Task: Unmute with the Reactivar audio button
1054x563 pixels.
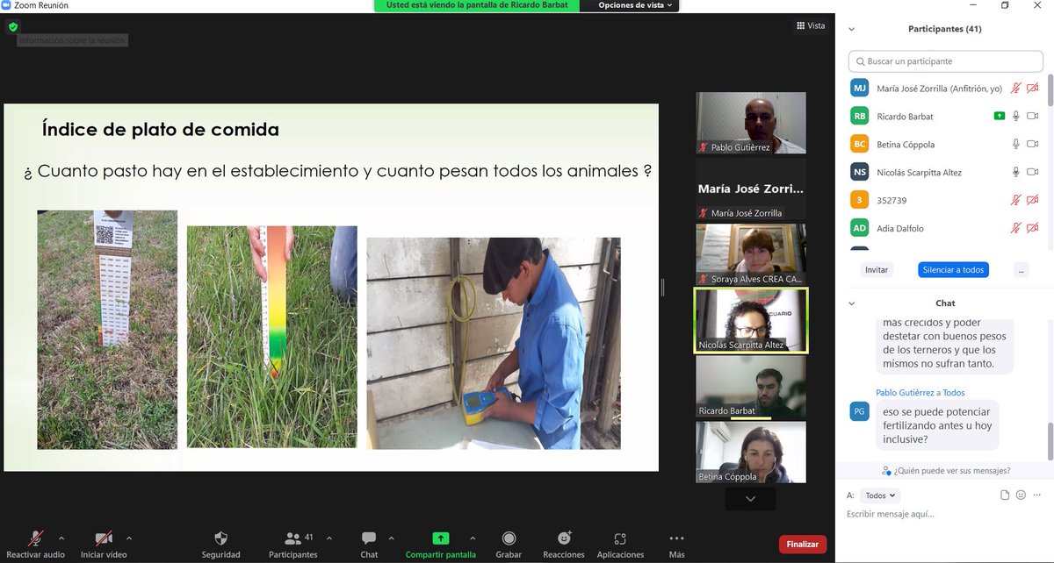Action: (x=36, y=543)
